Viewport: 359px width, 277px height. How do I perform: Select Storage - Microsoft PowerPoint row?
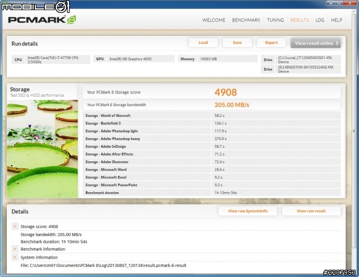[211, 185]
